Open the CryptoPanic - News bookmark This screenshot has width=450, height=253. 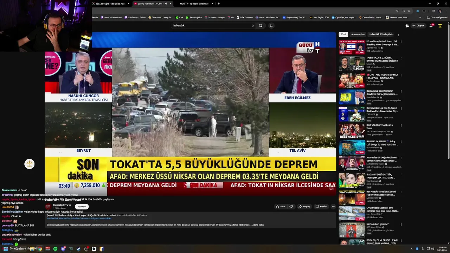coord(371,18)
